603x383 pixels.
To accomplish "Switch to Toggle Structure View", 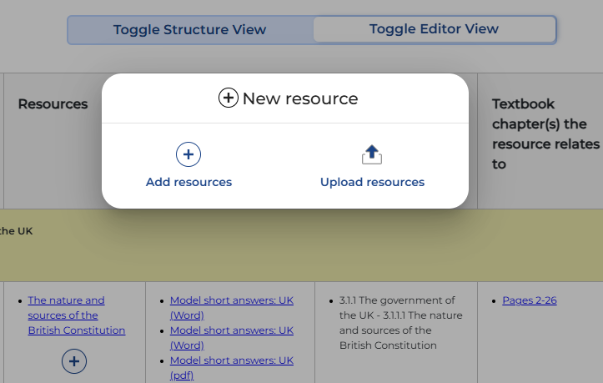I will pos(190,30).
